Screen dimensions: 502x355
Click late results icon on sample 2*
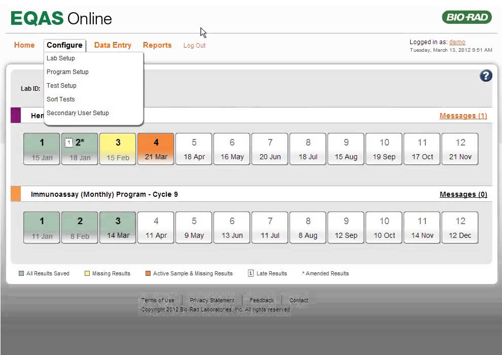[x=69, y=143]
